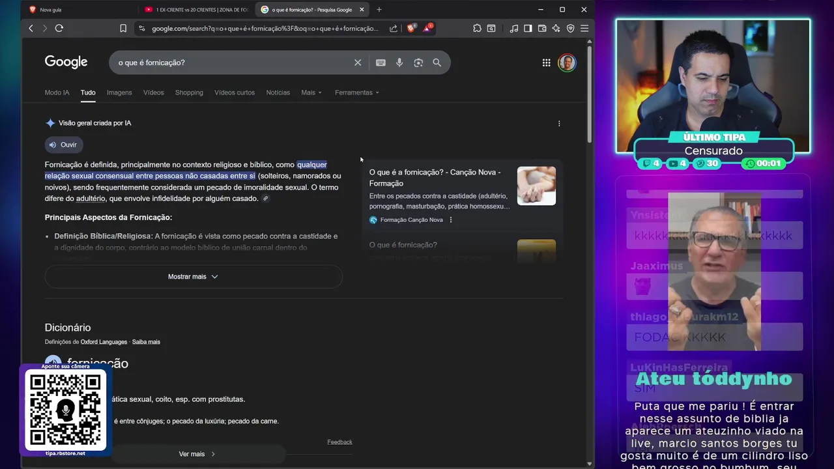
Task: Submit search with magnifier icon
Action: click(437, 63)
